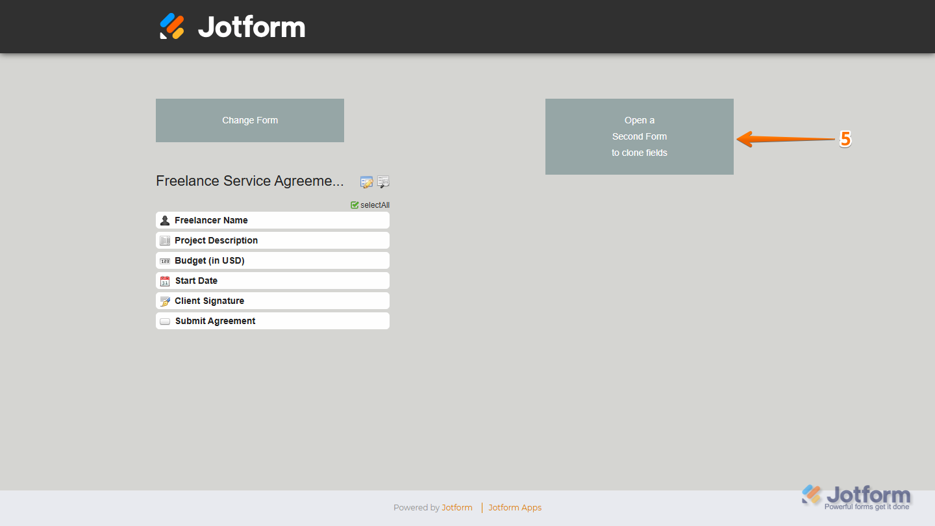The width and height of the screenshot is (935, 526).
Task: Select the 123 number icon beside Budget
Action: [165, 260]
